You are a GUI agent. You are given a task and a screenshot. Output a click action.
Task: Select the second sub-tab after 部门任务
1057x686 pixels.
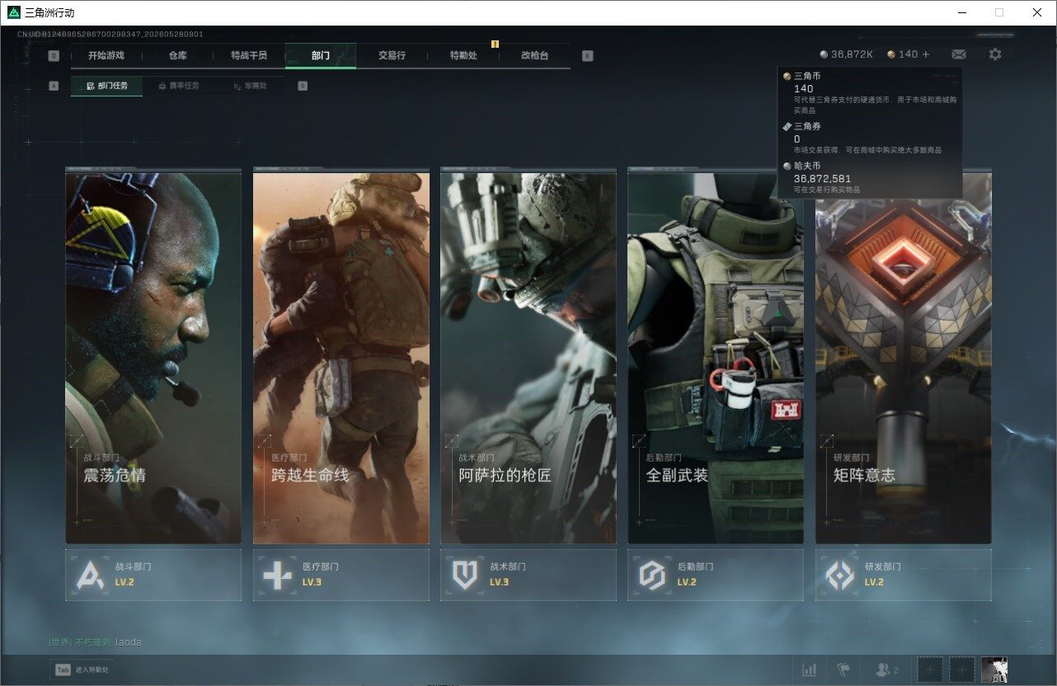pos(178,86)
